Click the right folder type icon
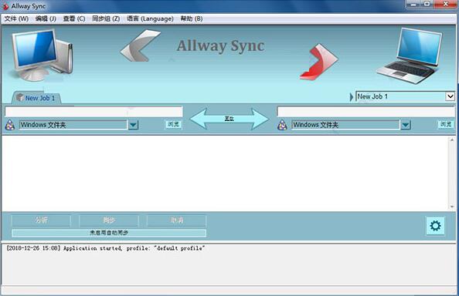459x296 pixels. pyautogui.click(x=282, y=125)
